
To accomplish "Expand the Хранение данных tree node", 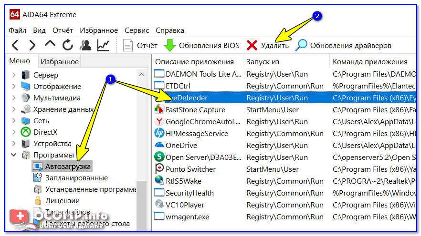I will [x=14, y=109].
